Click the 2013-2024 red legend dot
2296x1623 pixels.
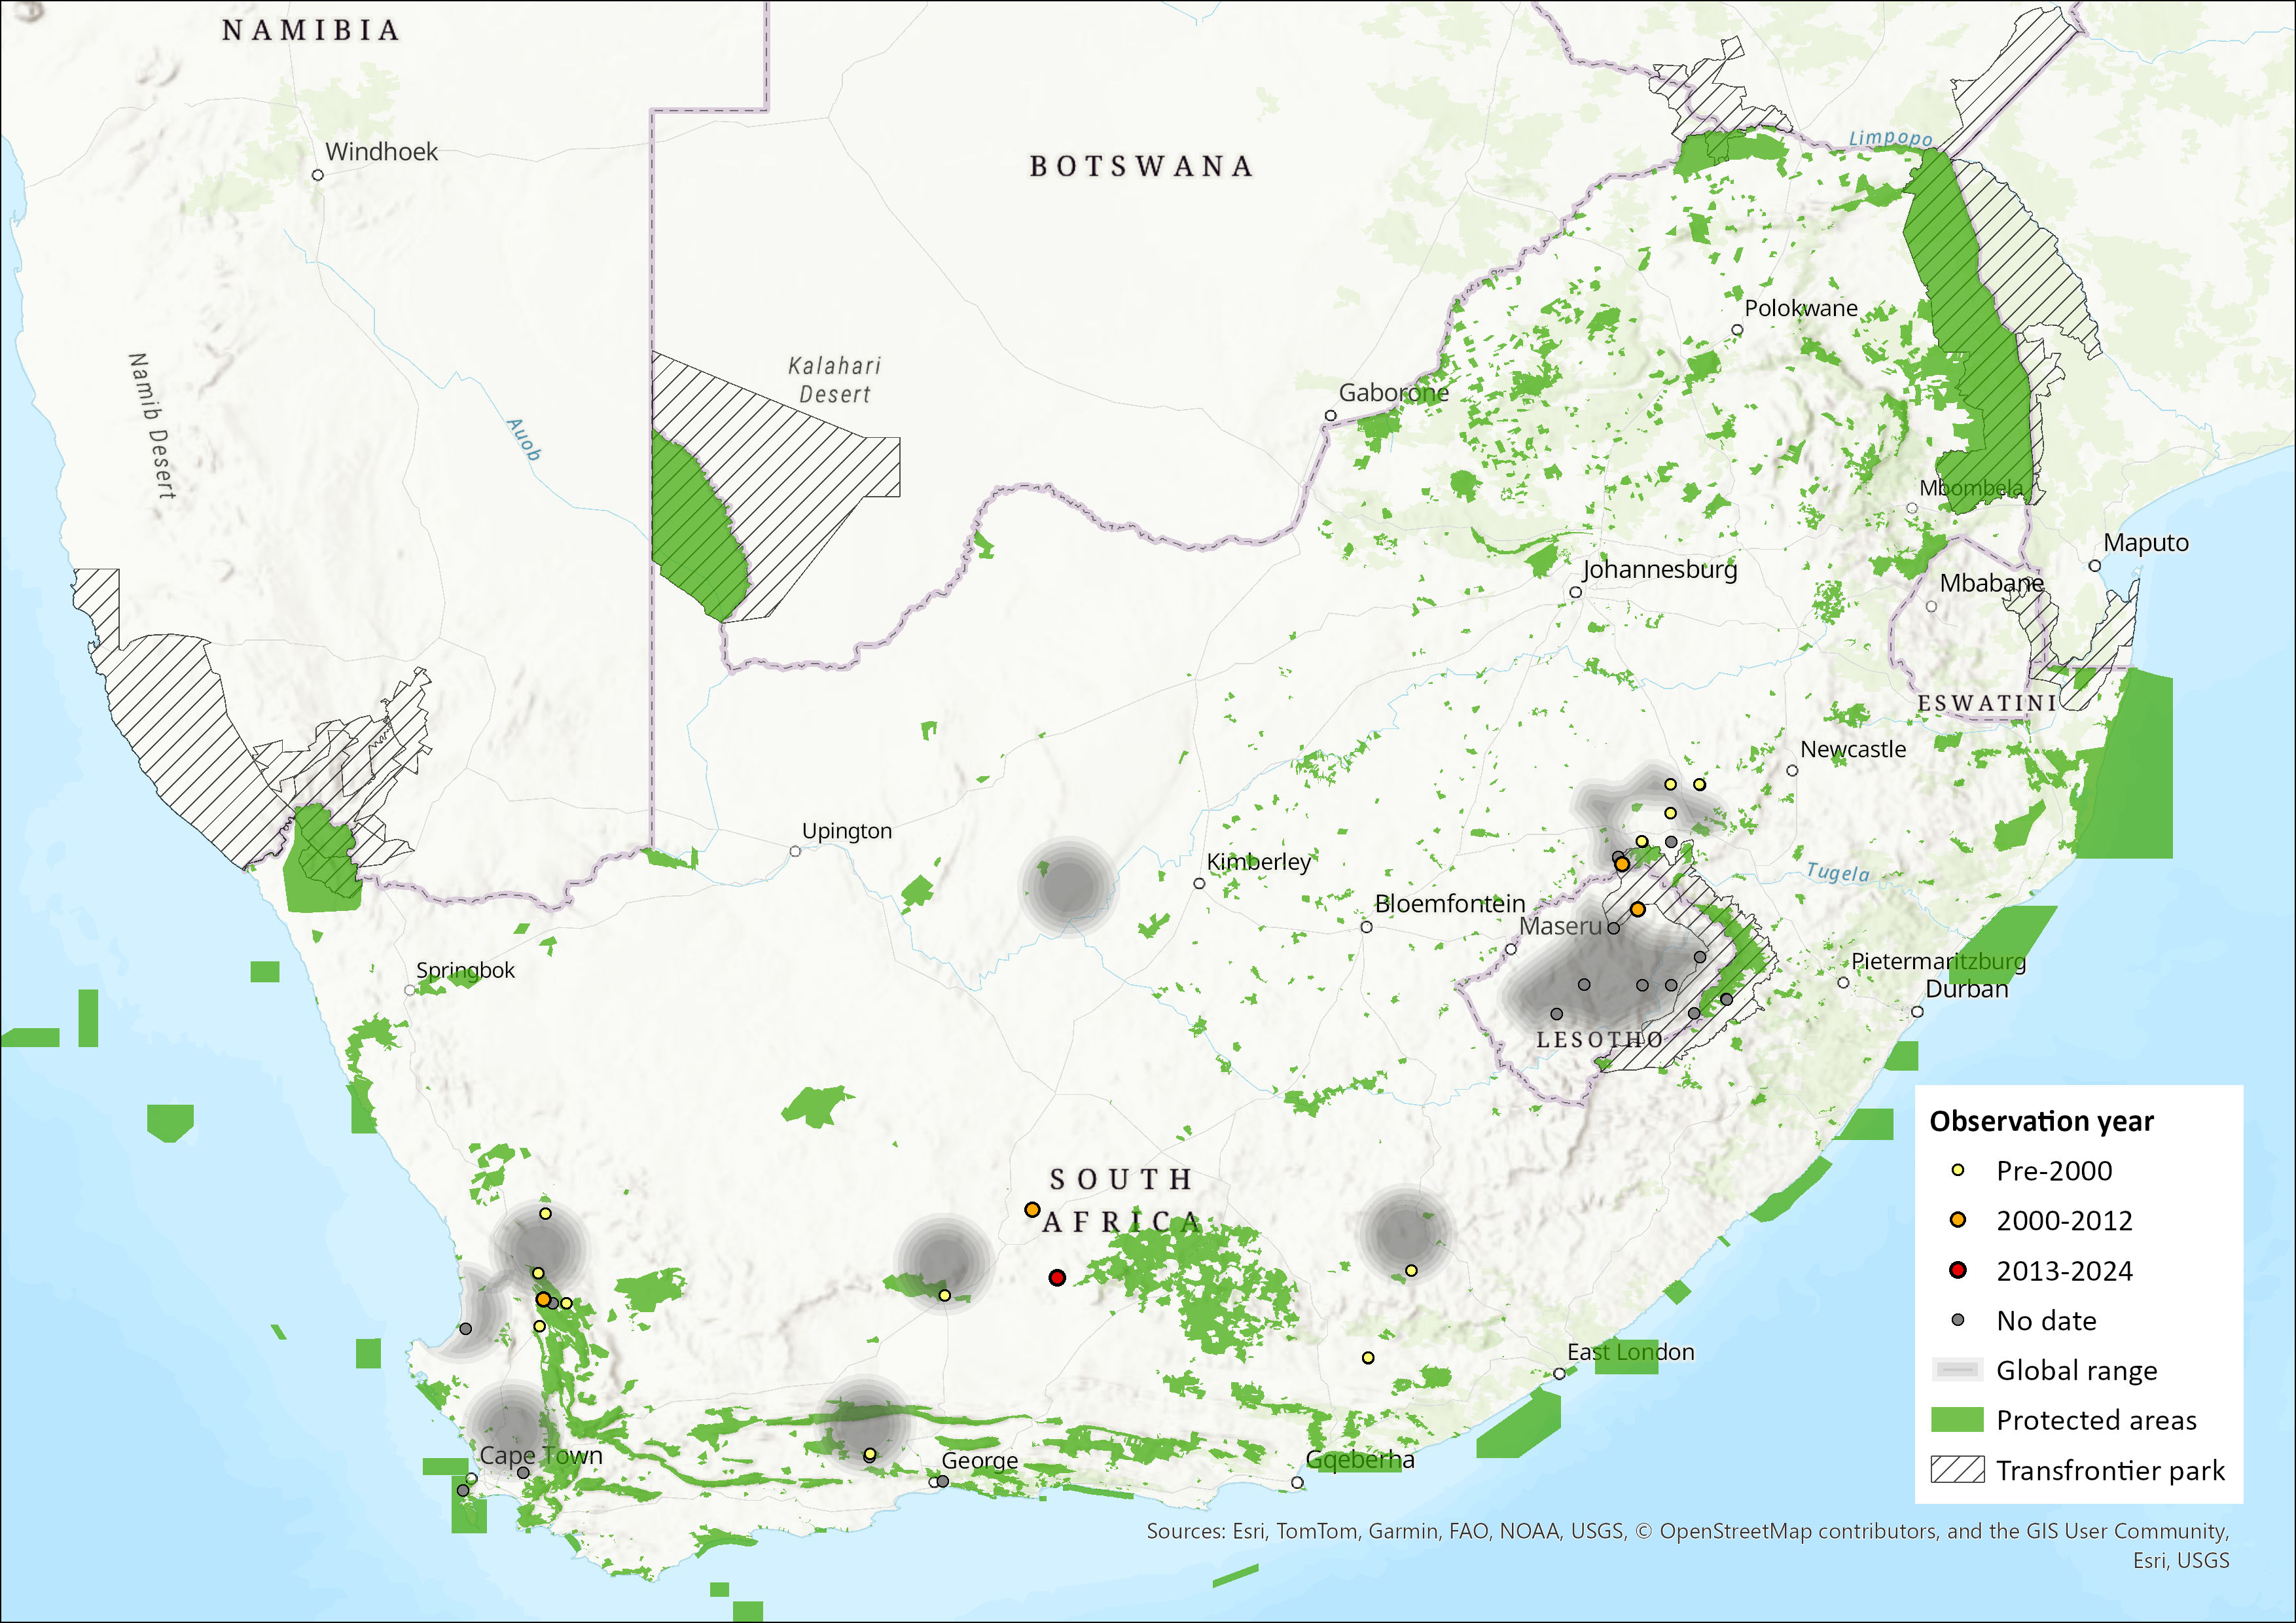pyautogui.click(x=1958, y=1270)
